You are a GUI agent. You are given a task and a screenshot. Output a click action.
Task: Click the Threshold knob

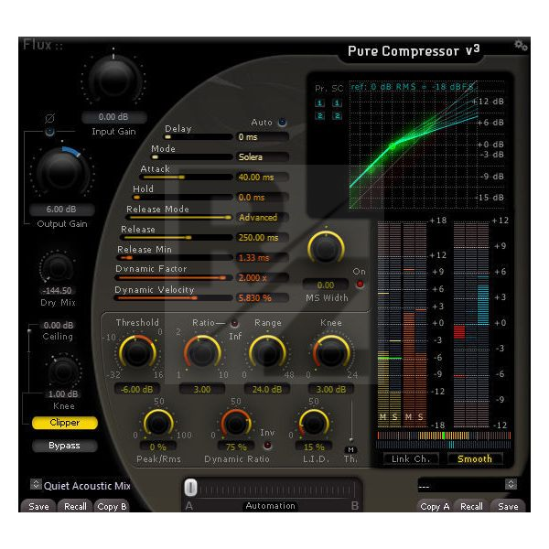[x=137, y=352]
